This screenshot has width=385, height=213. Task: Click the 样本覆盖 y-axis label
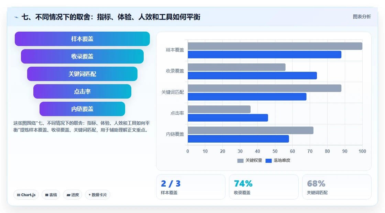point(175,50)
